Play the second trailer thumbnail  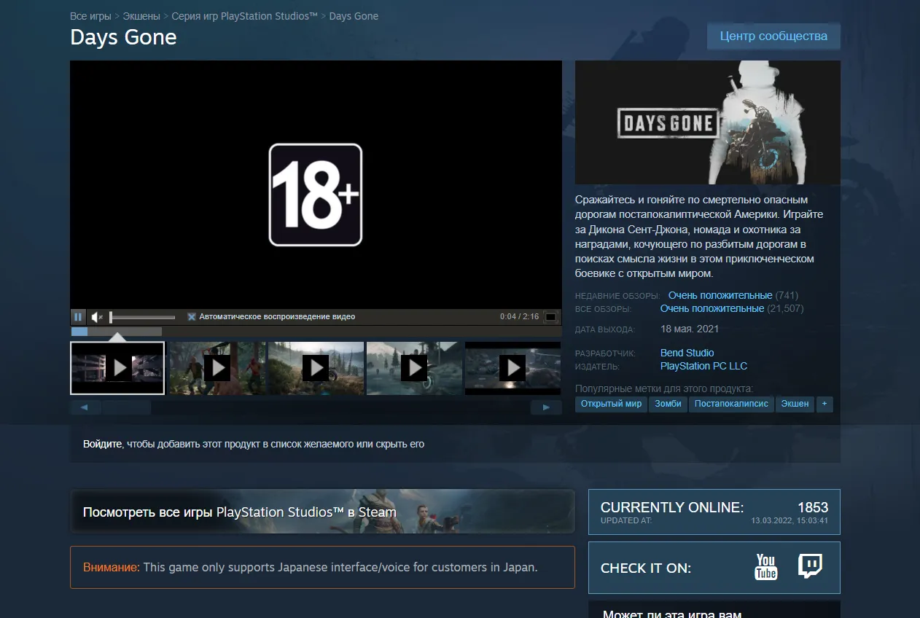pyautogui.click(x=217, y=368)
